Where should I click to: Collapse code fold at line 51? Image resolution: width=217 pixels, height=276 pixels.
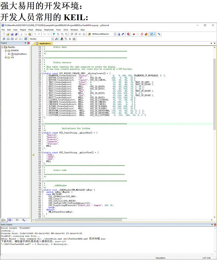(43, 133)
